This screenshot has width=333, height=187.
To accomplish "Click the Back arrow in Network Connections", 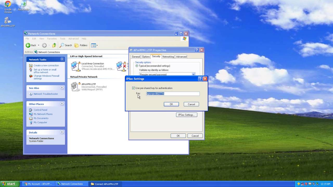I will tap(28, 45).
